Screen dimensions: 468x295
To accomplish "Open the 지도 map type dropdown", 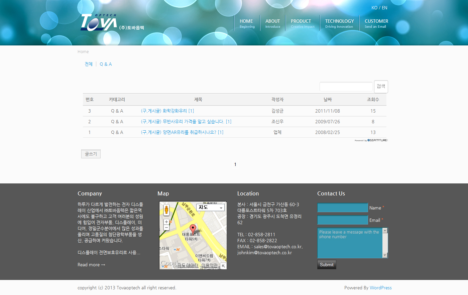I will tap(210, 207).
